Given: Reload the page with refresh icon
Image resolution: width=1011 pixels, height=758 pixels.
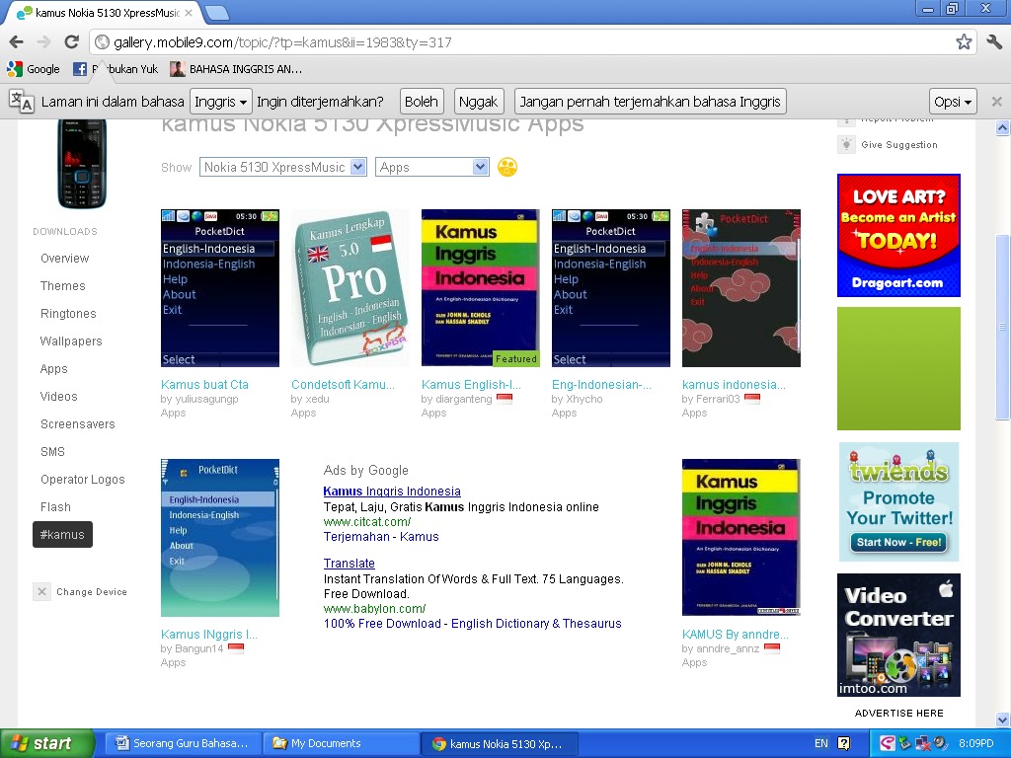Looking at the screenshot, I should coord(71,42).
